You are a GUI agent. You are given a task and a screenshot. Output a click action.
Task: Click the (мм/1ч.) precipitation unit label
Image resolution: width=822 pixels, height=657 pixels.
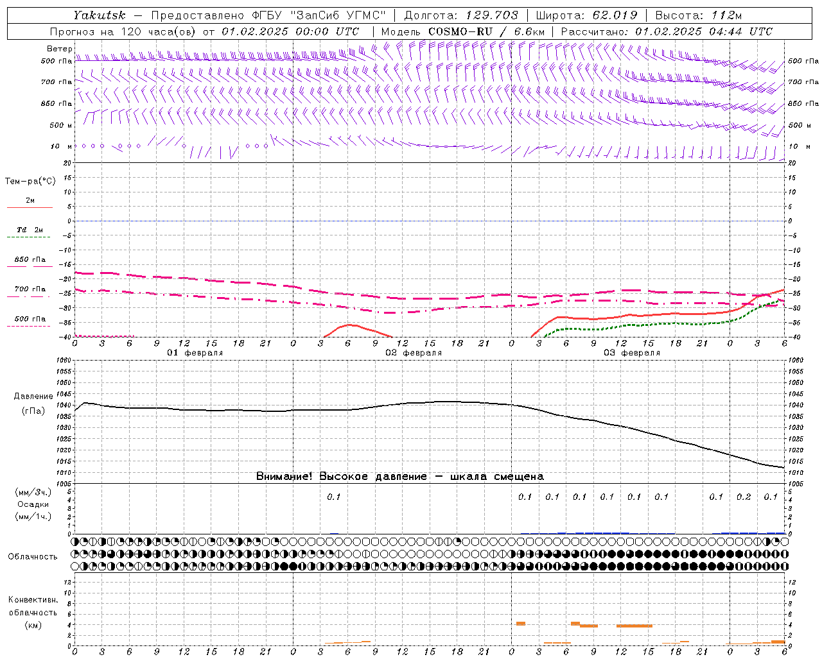pos(33,517)
